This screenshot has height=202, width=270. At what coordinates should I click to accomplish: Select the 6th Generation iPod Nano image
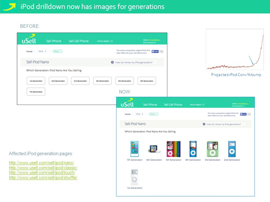coord(154,149)
